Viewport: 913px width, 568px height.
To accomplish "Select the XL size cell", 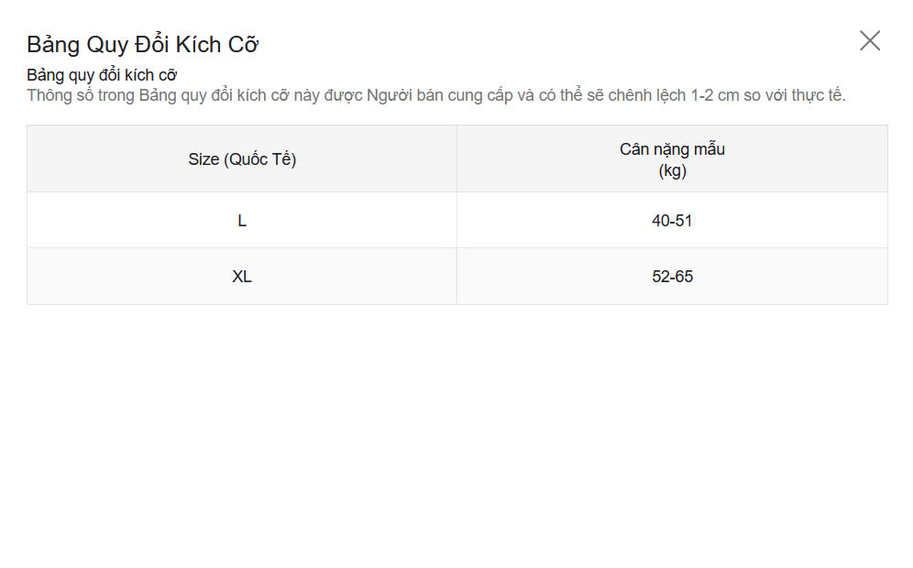I will (242, 277).
